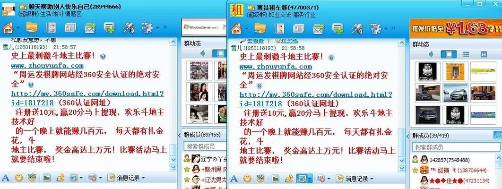Send group mail icon in 南昌租车群 window

click(x=319, y=29)
